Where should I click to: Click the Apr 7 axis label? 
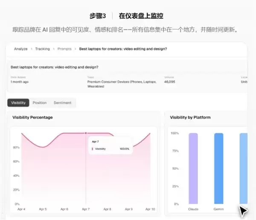coord(86,209)
